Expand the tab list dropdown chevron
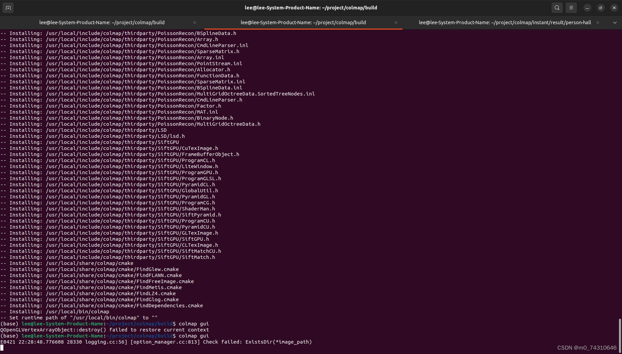This screenshot has height=354, width=622. pyautogui.click(x=615, y=23)
